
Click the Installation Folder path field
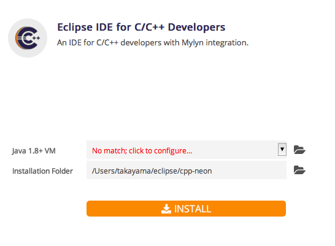(x=187, y=170)
